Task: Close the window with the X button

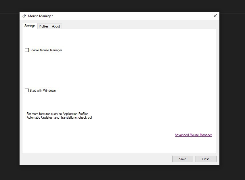Action: tap(215, 16)
